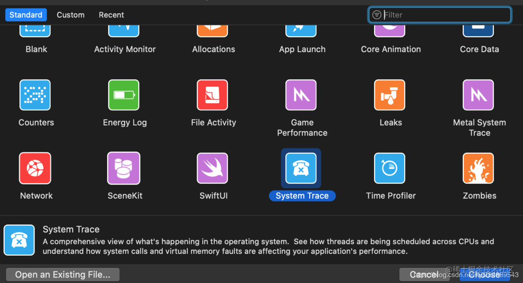Choose the Activity Monitor icon
The width and height of the screenshot is (523, 283).
coord(124,31)
